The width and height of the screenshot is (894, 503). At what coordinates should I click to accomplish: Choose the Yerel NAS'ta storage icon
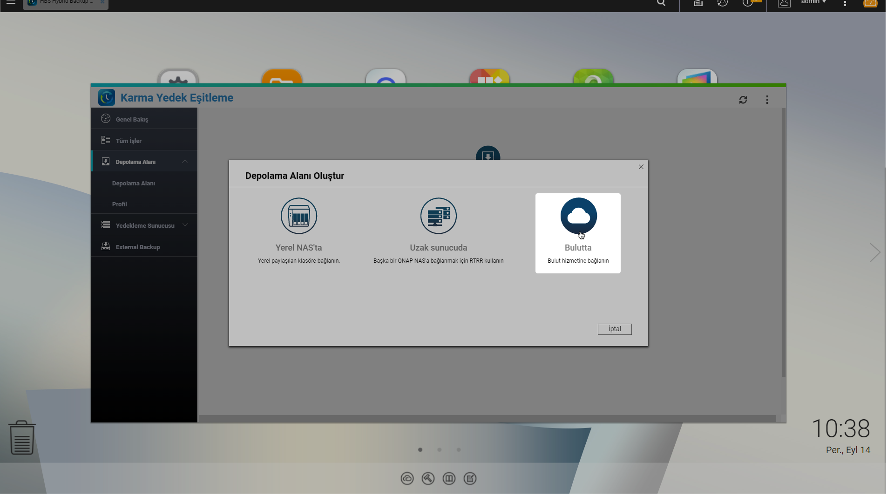coord(298,216)
